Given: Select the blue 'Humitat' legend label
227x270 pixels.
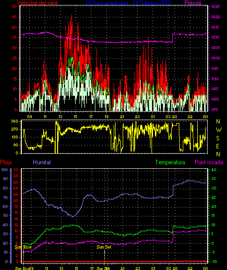Looking at the screenshot, I should coord(42,162).
